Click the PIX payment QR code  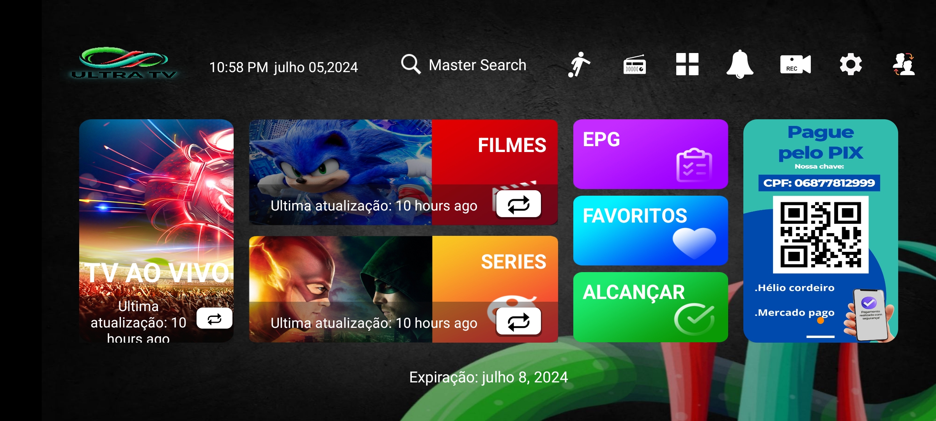click(821, 235)
